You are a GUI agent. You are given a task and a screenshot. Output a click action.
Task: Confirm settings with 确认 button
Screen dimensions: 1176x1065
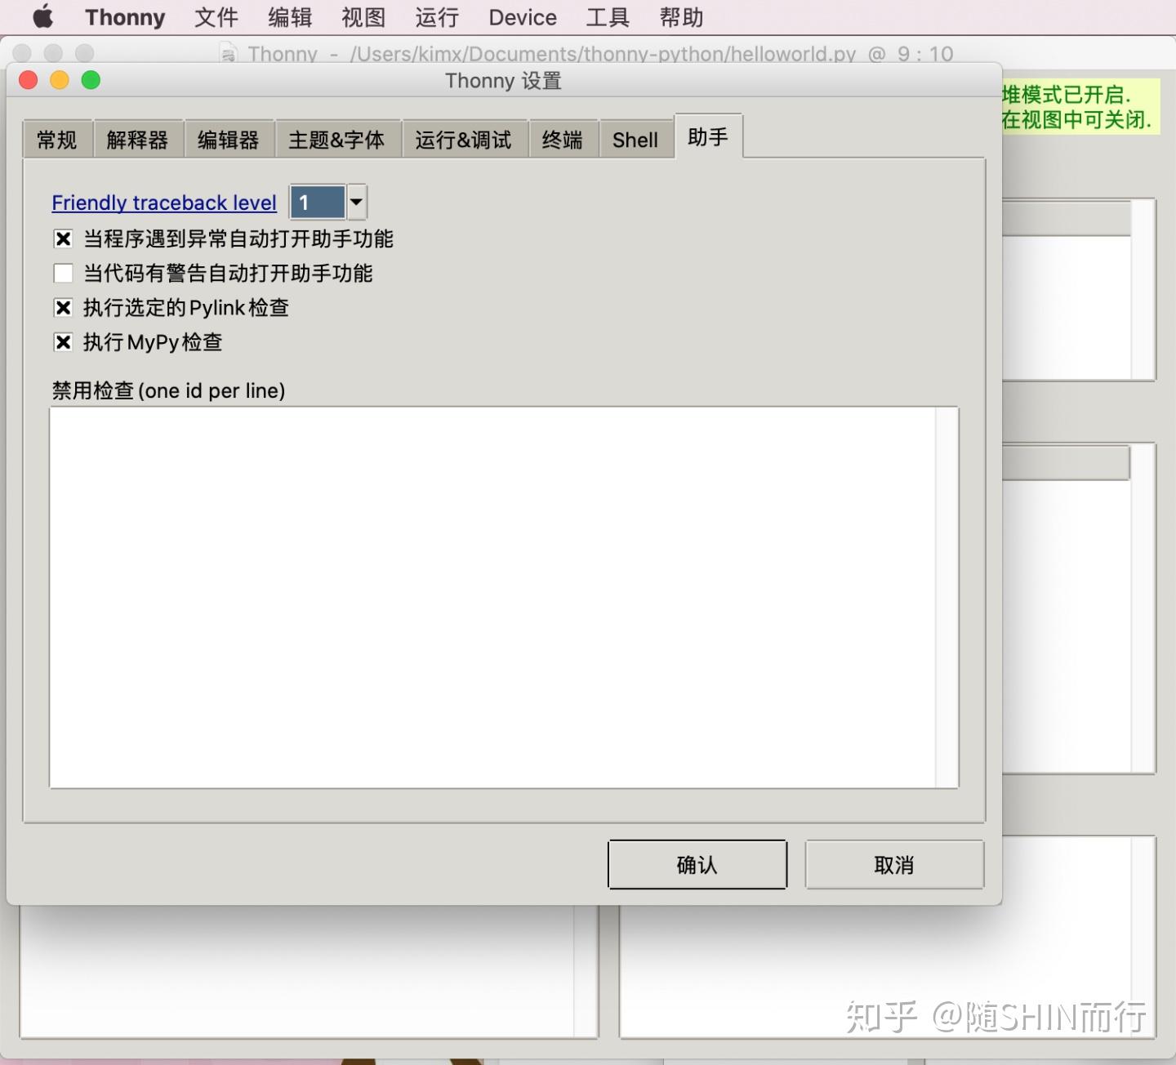(x=697, y=864)
